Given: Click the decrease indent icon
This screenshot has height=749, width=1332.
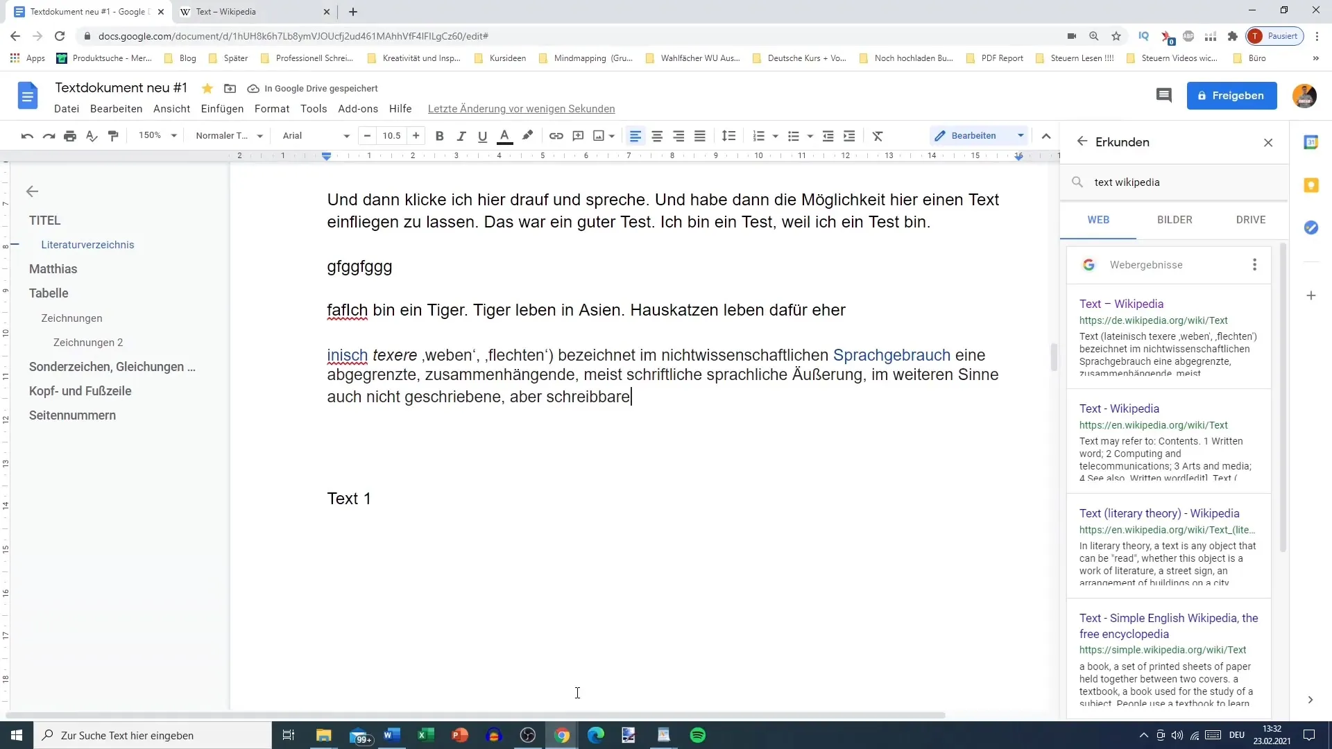Looking at the screenshot, I should [829, 135].
